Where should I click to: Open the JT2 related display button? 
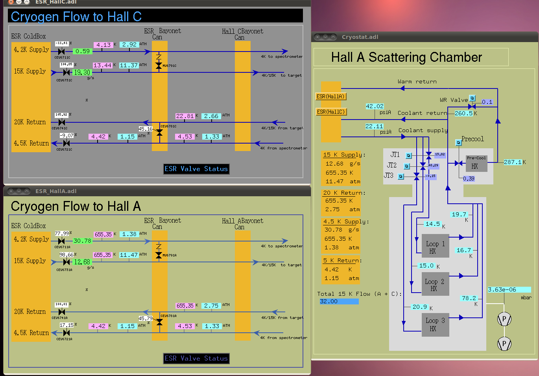click(x=407, y=166)
